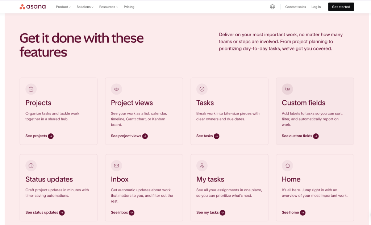Viewport: 371px width, 225px height.
Task: Click the Custom fields card icon
Action: coord(287,89)
